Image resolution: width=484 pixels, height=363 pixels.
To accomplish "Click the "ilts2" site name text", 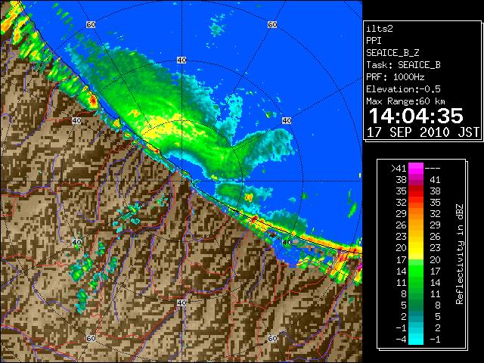I will coord(380,29).
